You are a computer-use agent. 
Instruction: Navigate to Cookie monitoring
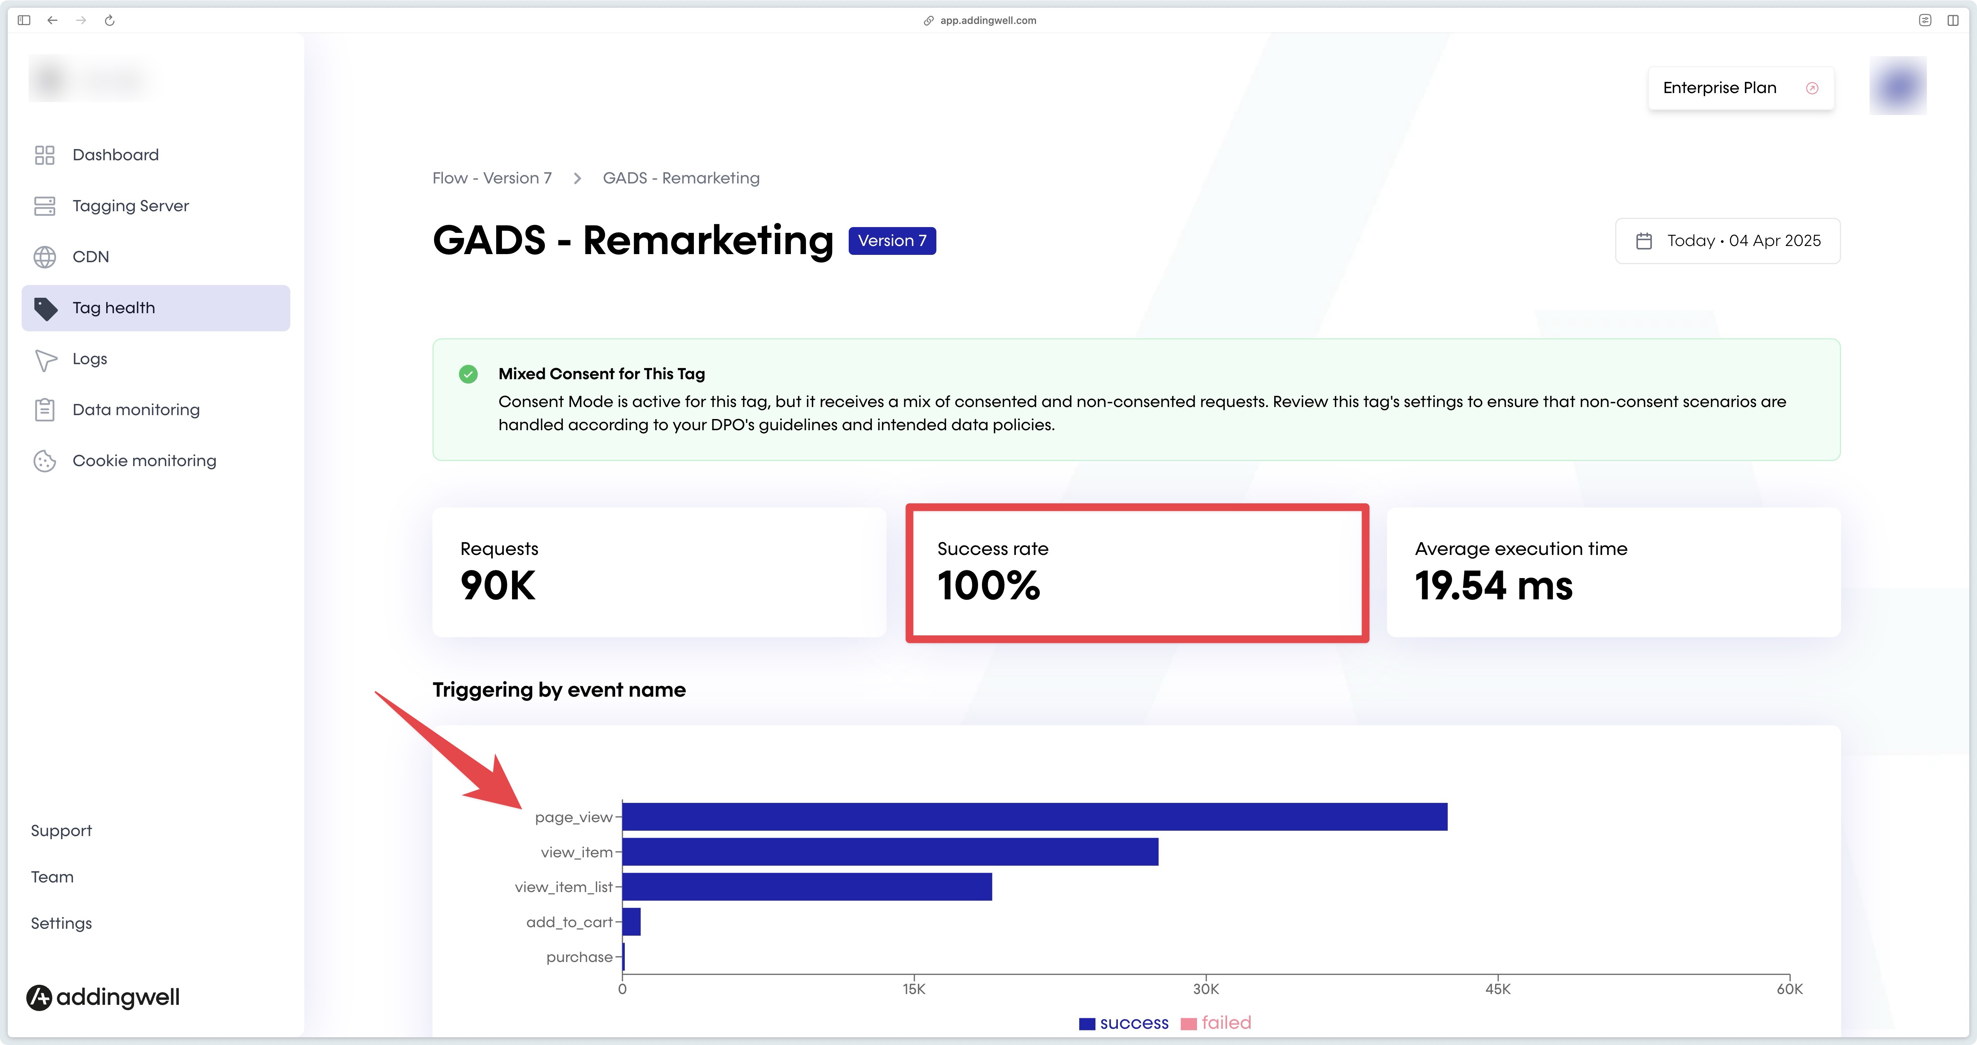[x=156, y=461]
